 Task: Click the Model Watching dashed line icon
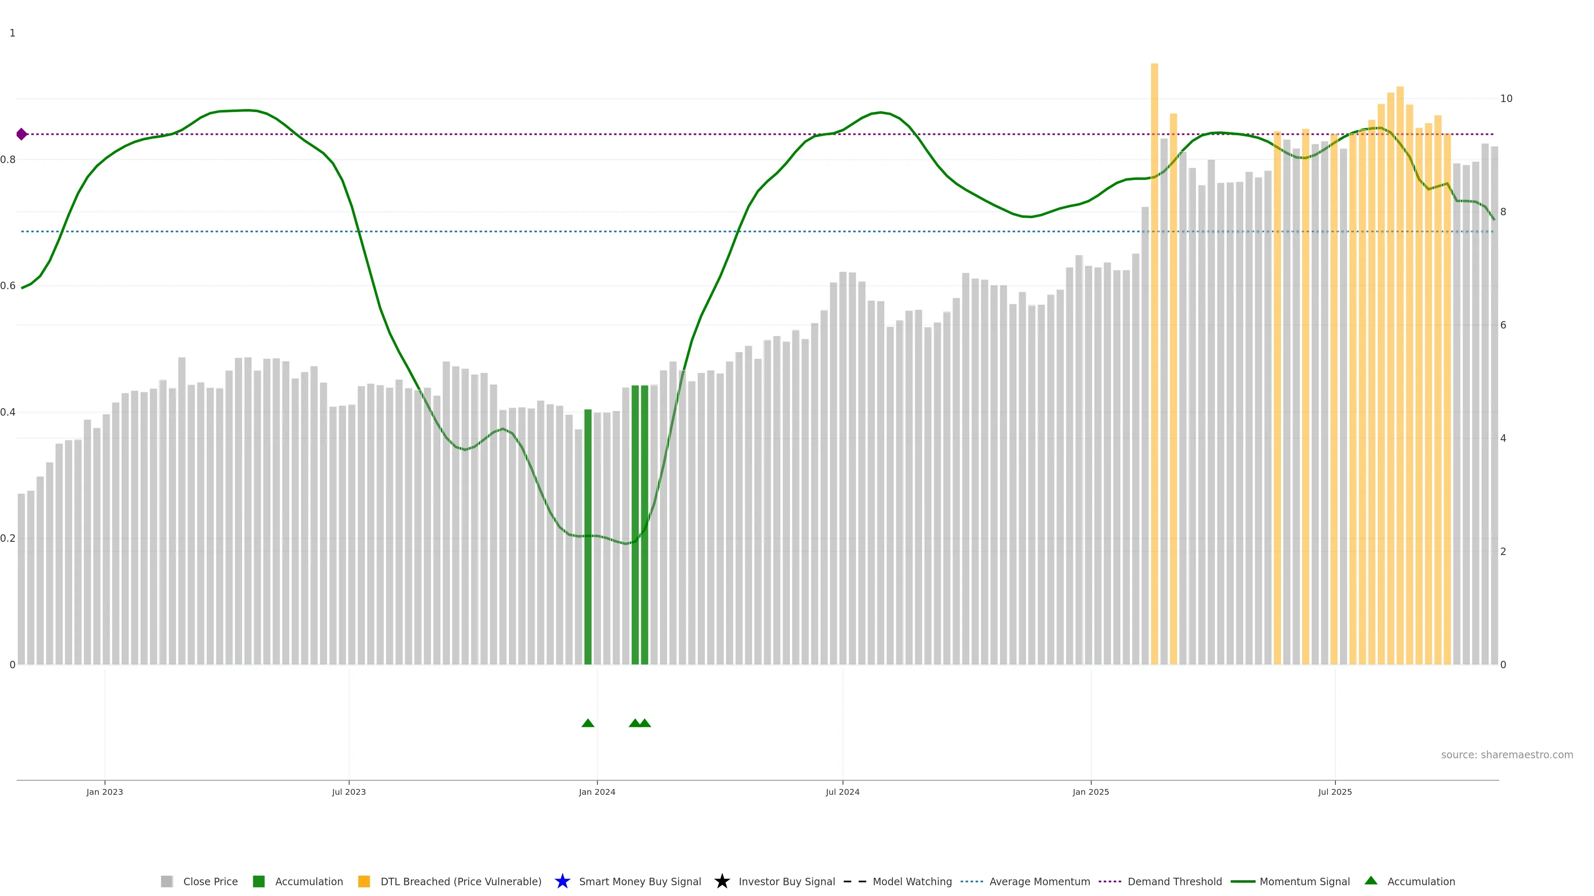click(x=855, y=881)
